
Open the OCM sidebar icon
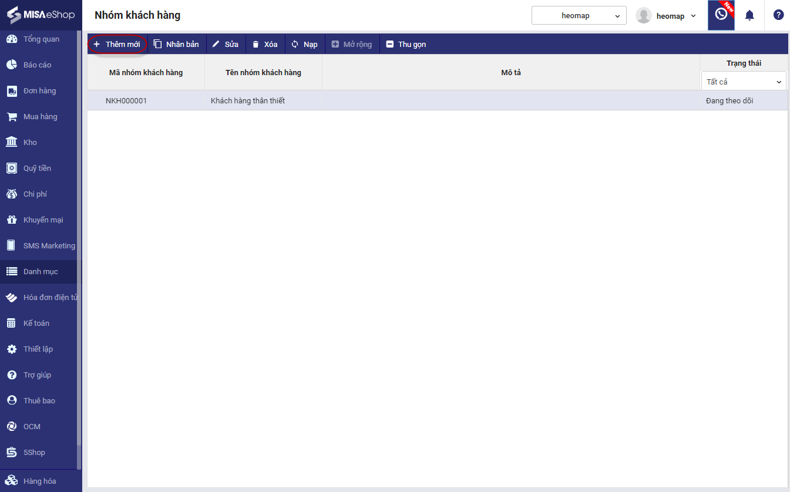[x=11, y=427]
